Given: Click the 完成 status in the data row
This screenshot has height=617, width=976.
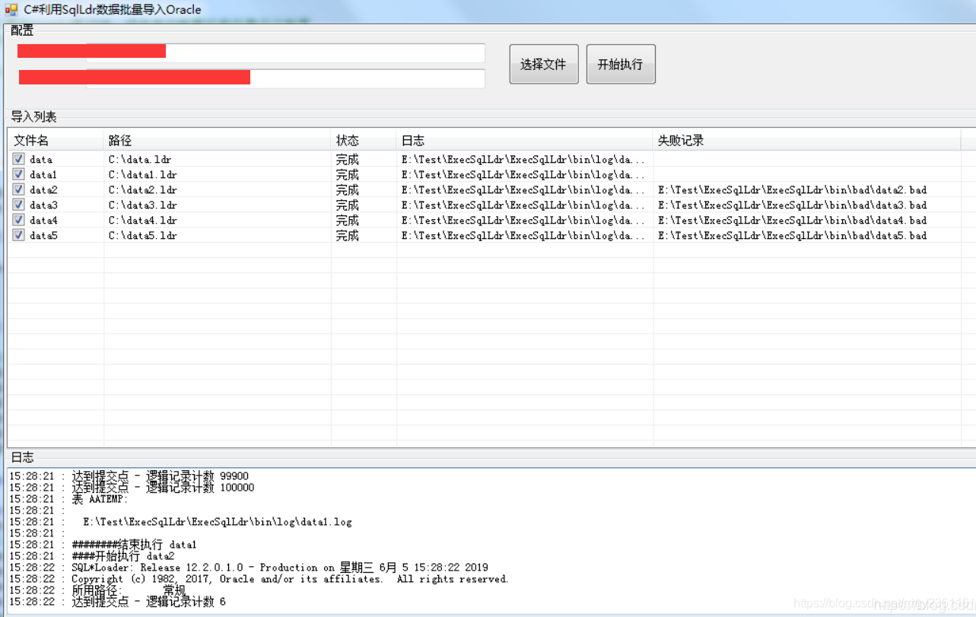Looking at the screenshot, I should tap(348, 160).
